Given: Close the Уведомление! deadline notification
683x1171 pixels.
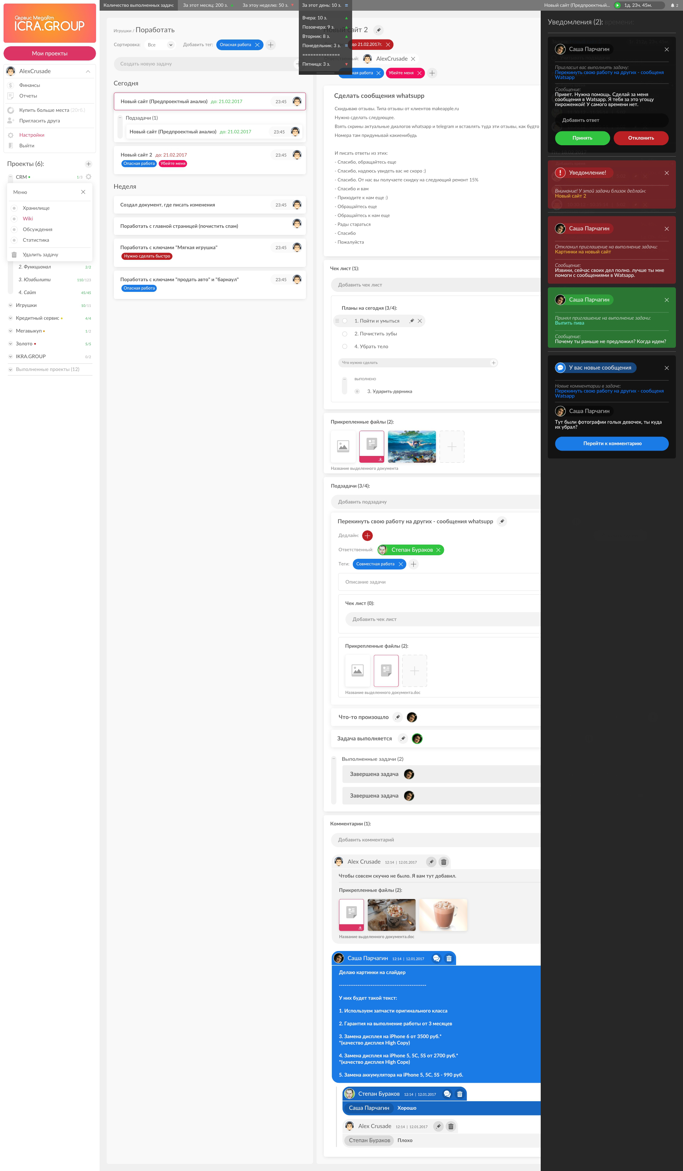Looking at the screenshot, I should (667, 173).
